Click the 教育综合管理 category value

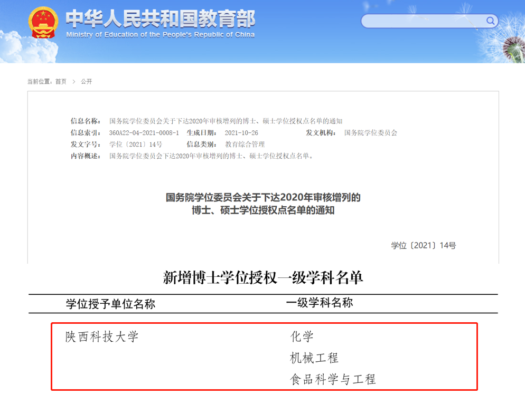pos(245,144)
